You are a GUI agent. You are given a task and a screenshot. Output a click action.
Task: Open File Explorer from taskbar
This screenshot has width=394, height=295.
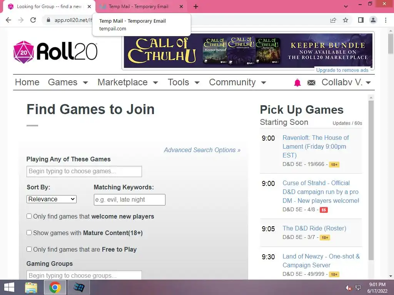(31, 287)
